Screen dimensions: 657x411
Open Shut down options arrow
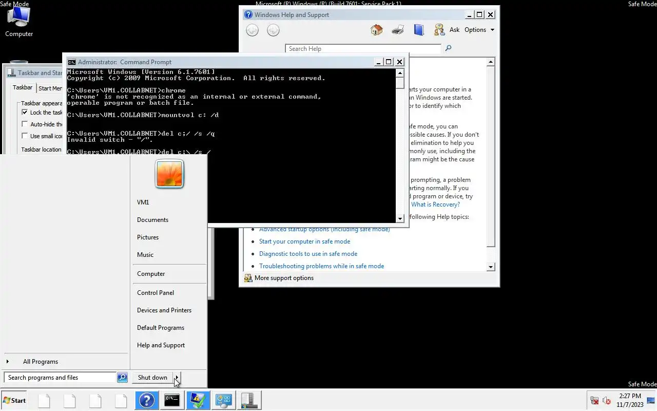[x=177, y=378]
